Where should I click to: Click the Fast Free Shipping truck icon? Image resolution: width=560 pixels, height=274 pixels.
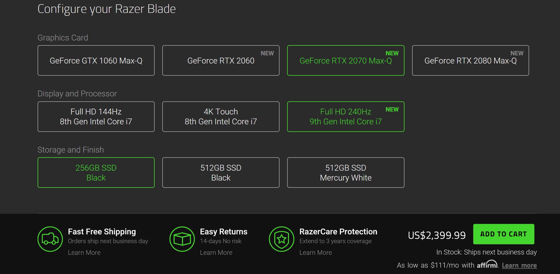(50, 239)
